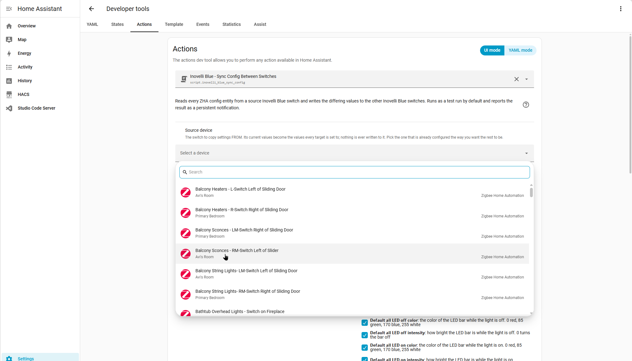Click the device list scroll-down arrow
Viewport: 632px width, 361px height.
click(531, 313)
